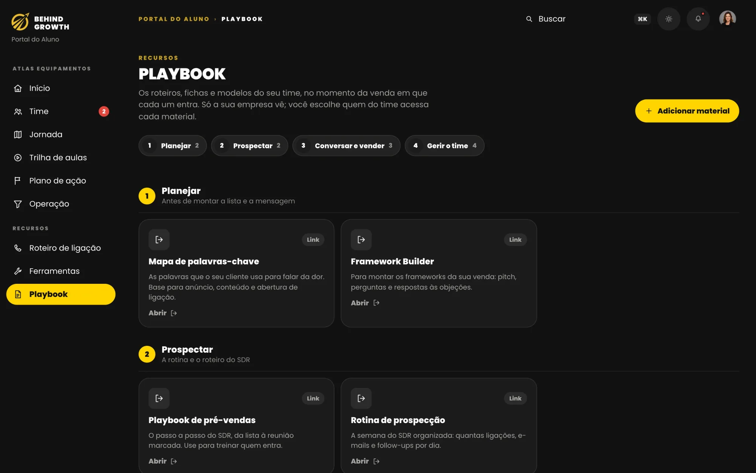Click the Link tag on Mapa de palavras-chave

tap(313, 240)
